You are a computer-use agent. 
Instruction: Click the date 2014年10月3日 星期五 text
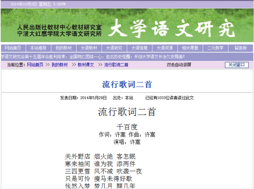[x=31, y=4]
